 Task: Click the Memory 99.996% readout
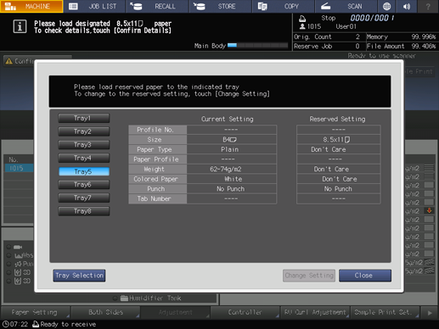click(x=402, y=36)
